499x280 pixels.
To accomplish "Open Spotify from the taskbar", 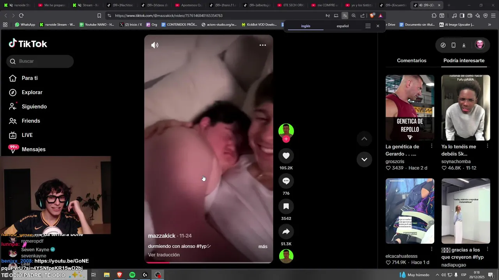I will click(132, 275).
